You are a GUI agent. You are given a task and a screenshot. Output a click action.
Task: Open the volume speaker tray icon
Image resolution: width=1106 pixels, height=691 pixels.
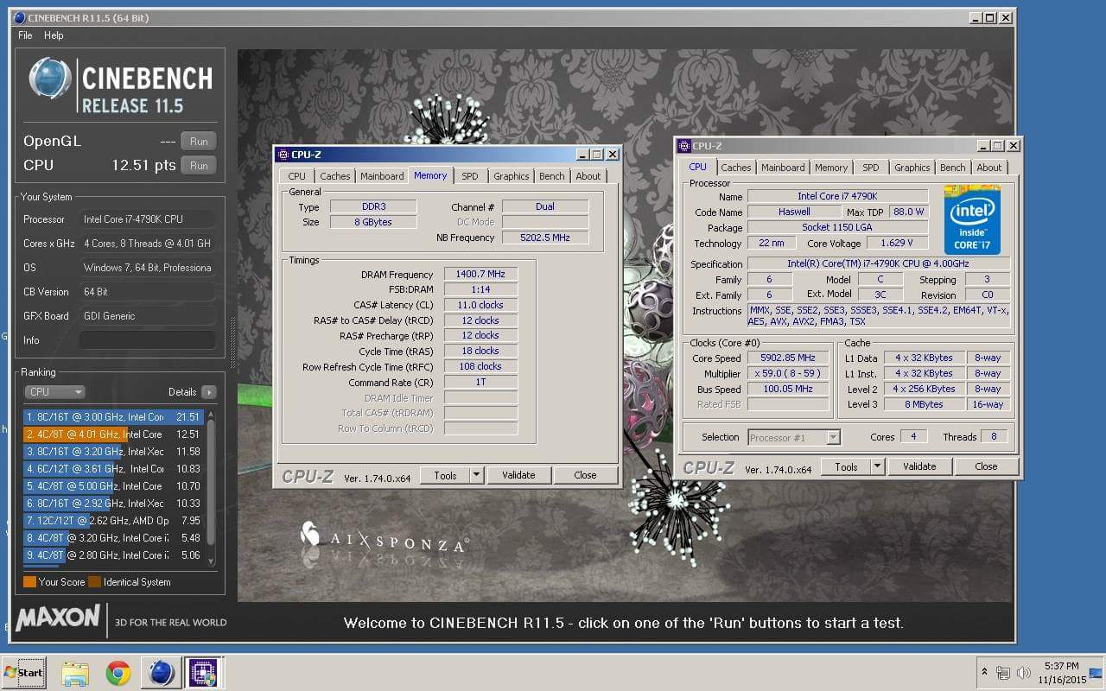click(x=1024, y=673)
